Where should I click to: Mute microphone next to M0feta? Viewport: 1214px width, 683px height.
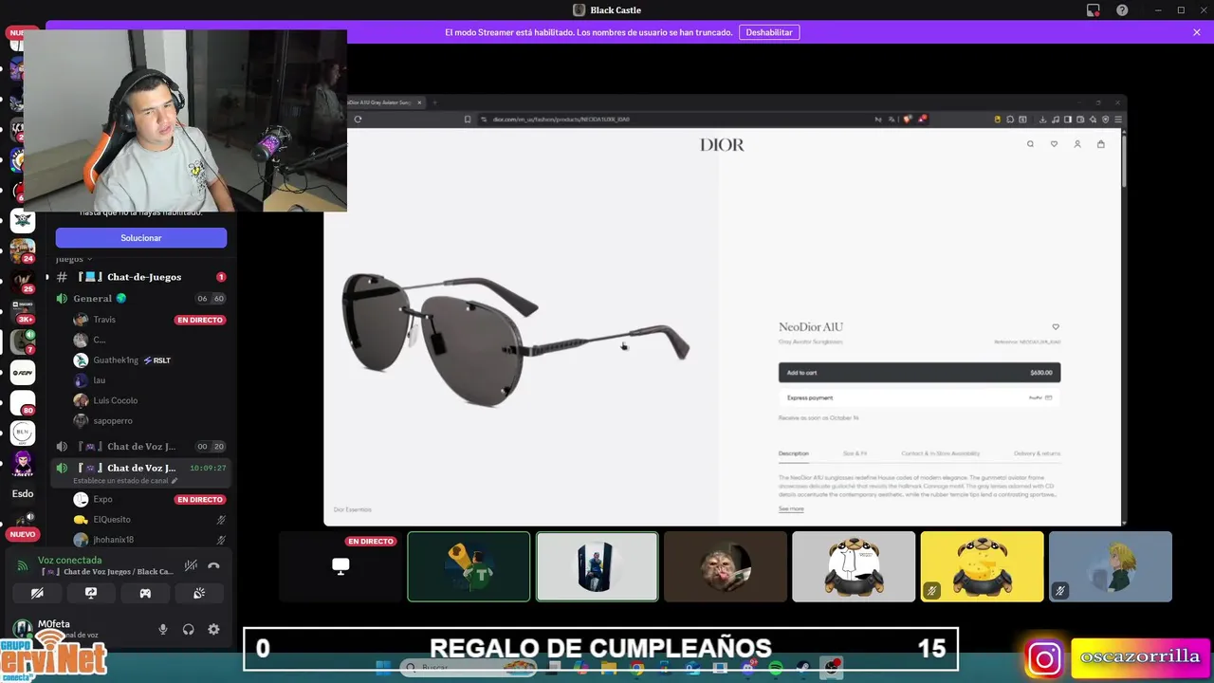point(163,629)
